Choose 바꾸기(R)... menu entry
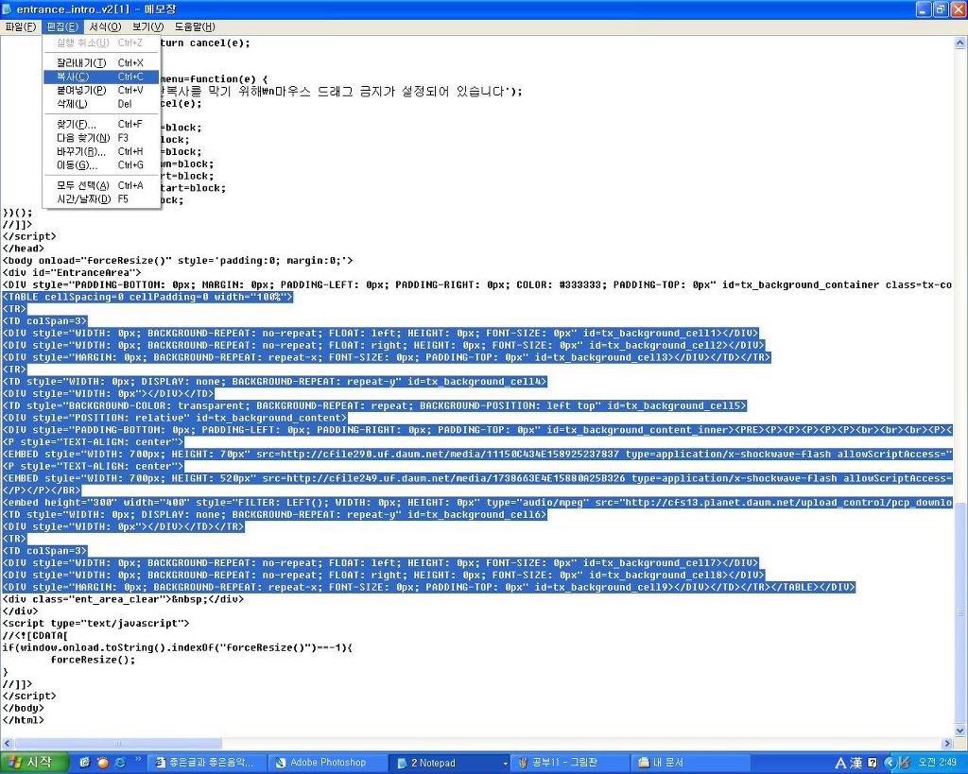Screen dimensions: 968x774 tap(101, 151)
